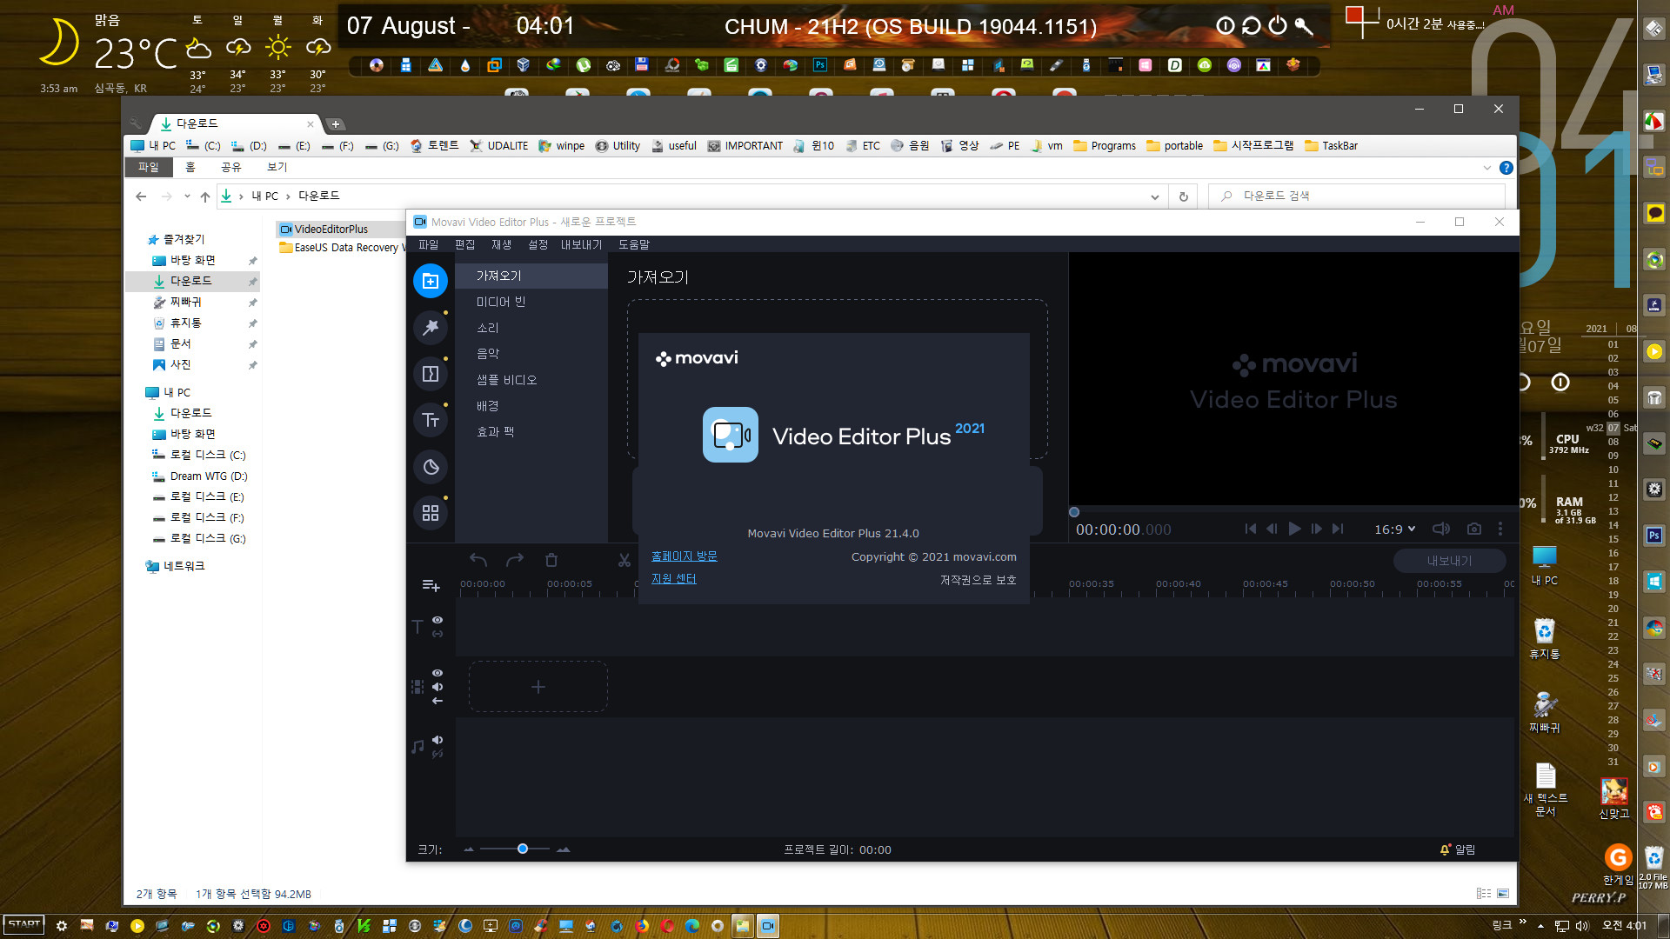Open new tab in Explorer window
1670x939 pixels.
pos(336,124)
